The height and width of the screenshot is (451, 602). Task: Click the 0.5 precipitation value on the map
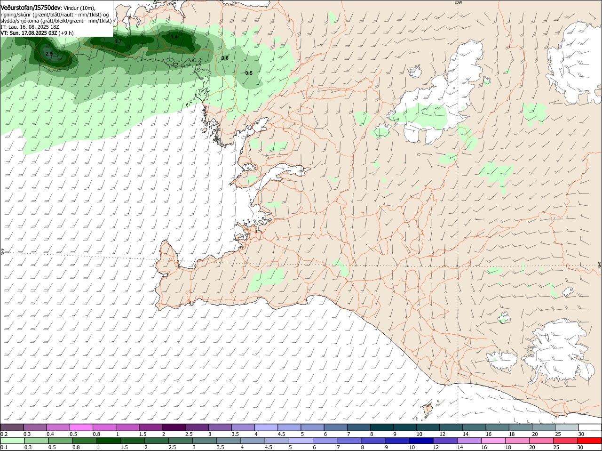click(249, 73)
